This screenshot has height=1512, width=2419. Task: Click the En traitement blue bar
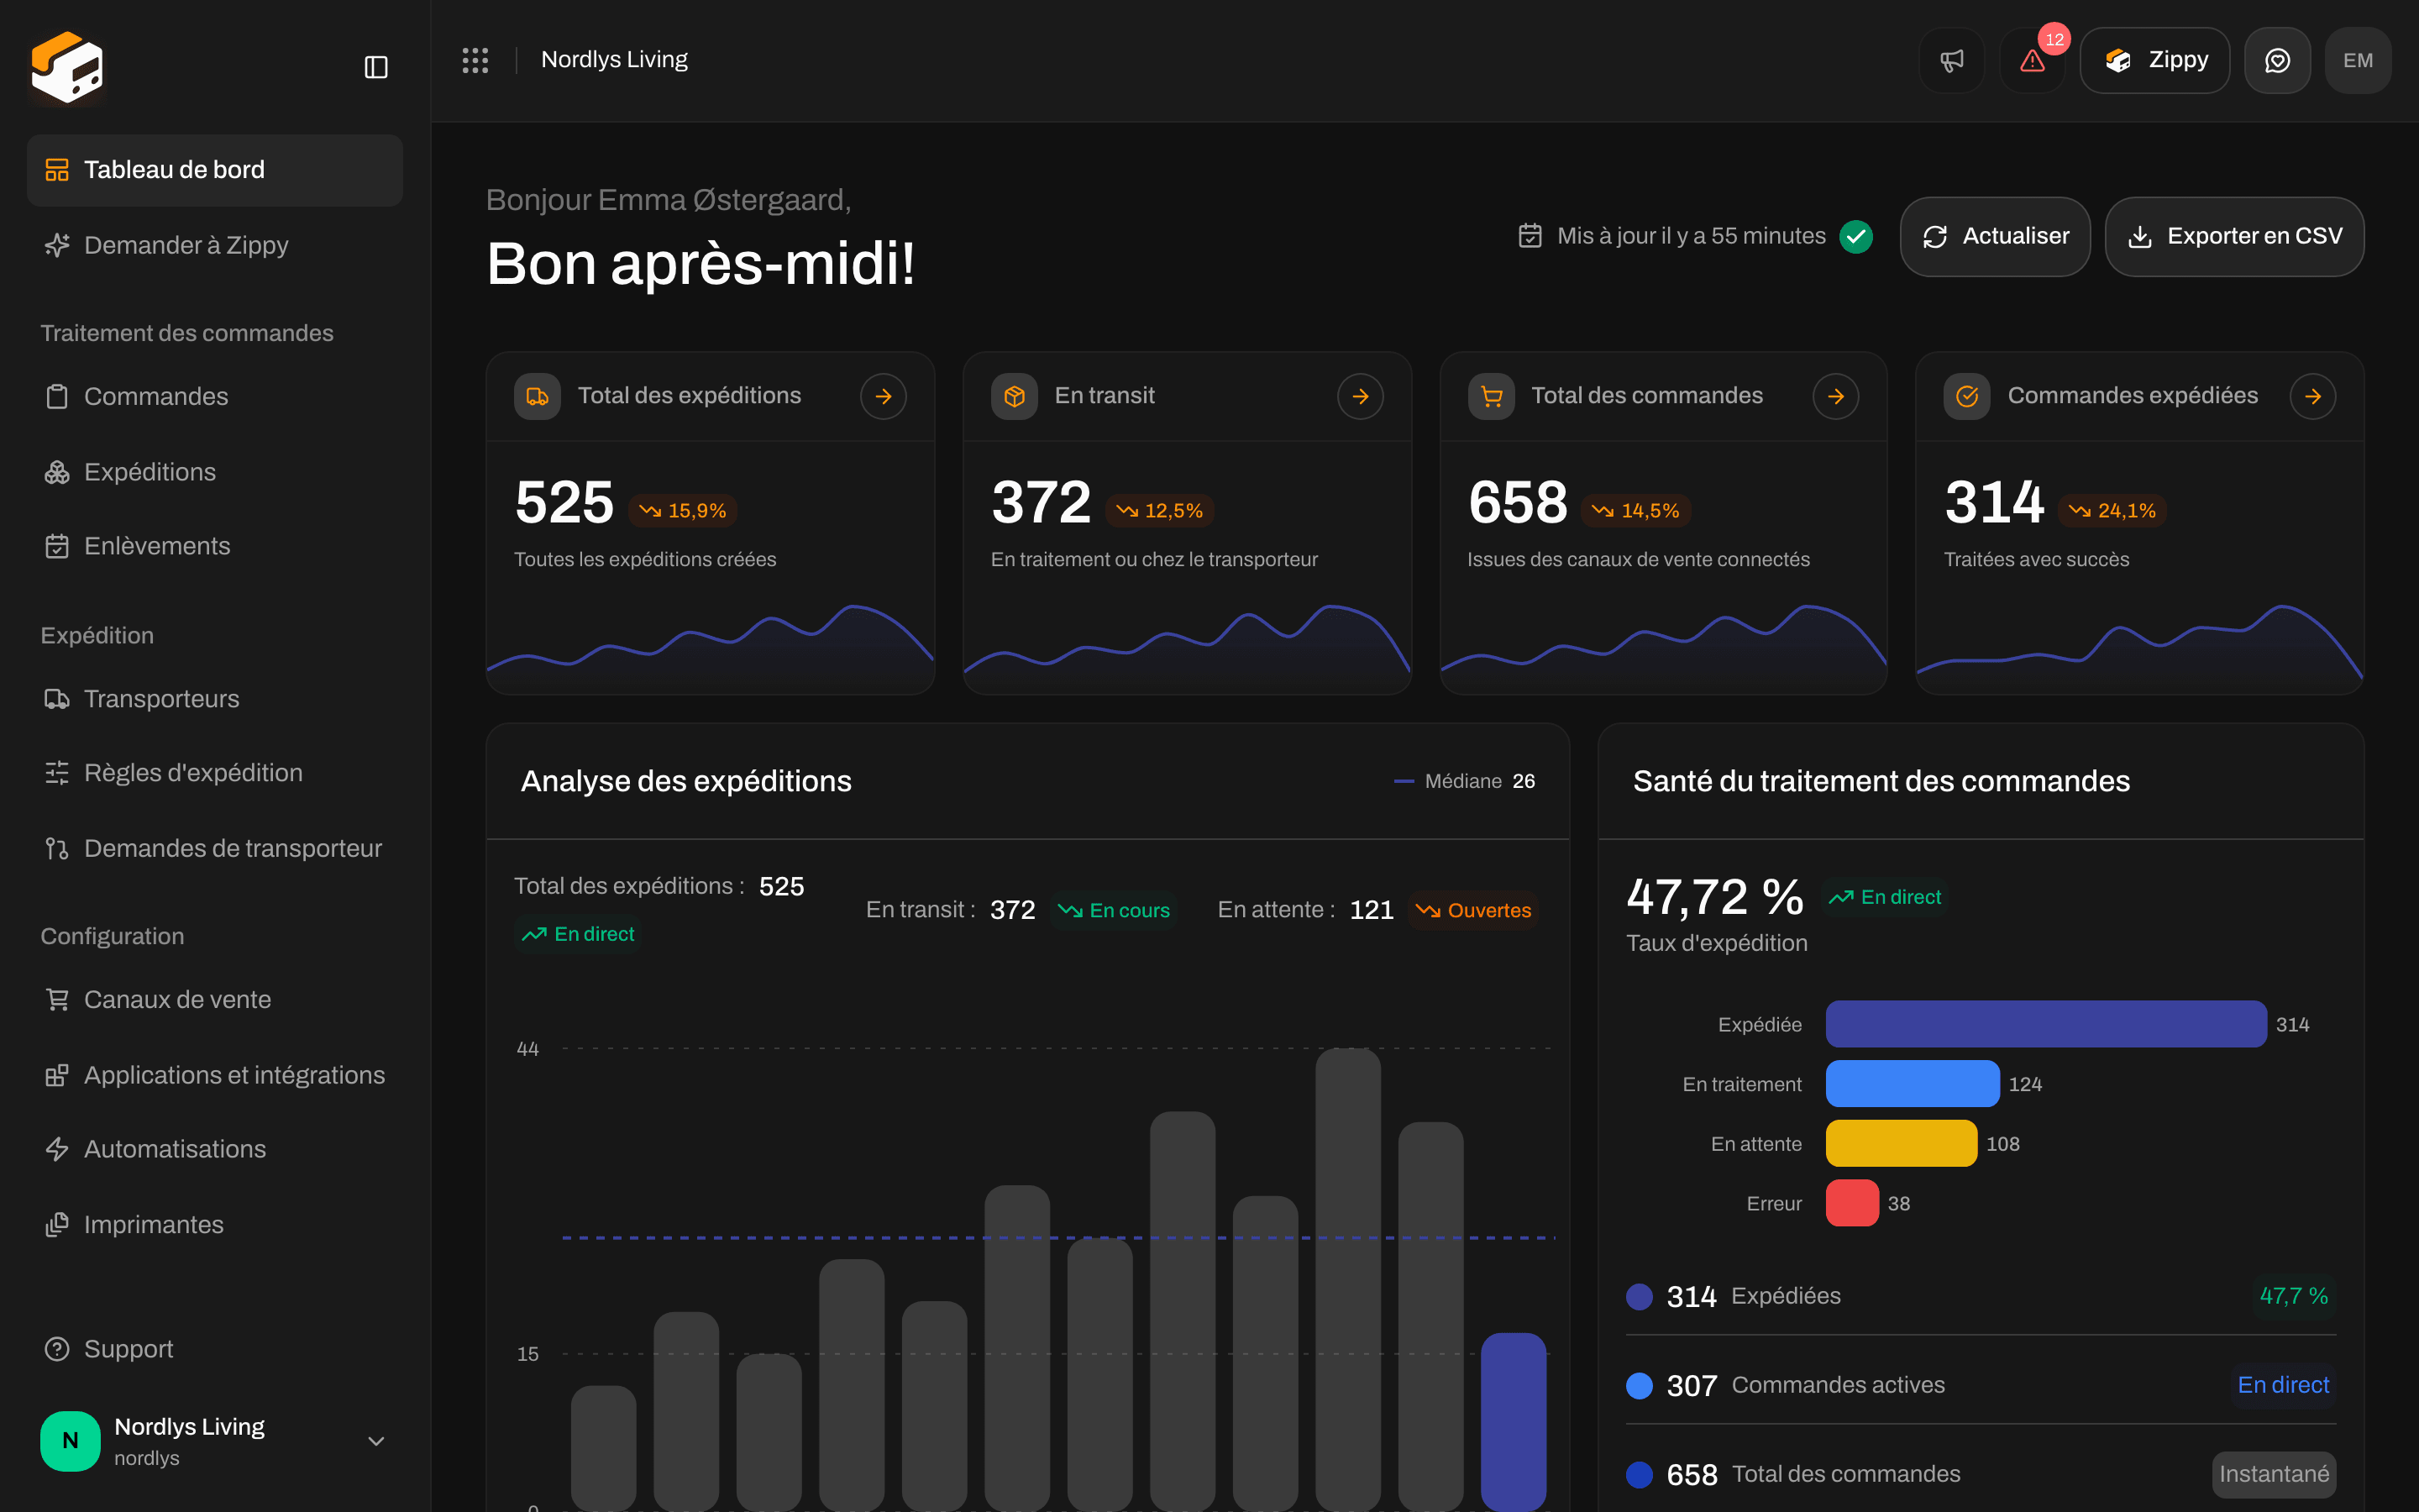point(1913,1084)
